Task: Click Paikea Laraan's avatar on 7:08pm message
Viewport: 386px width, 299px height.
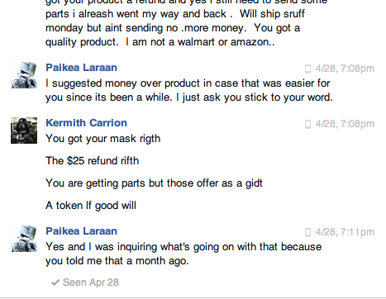Action: click(x=24, y=75)
